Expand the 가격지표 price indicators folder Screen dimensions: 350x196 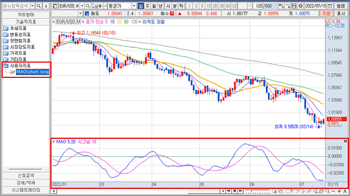15,53
